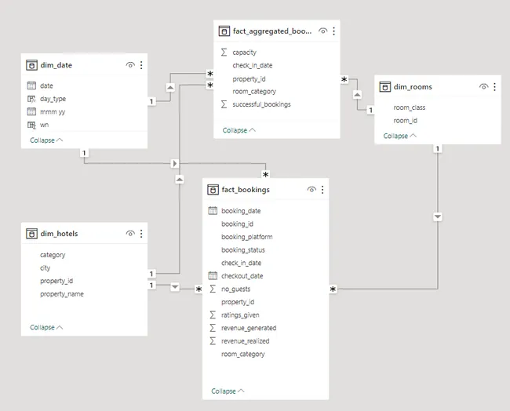Select the dim_hotels table header title
Viewport: 510px width, 411px height.
pyautogui.click(x=59, y=234)
